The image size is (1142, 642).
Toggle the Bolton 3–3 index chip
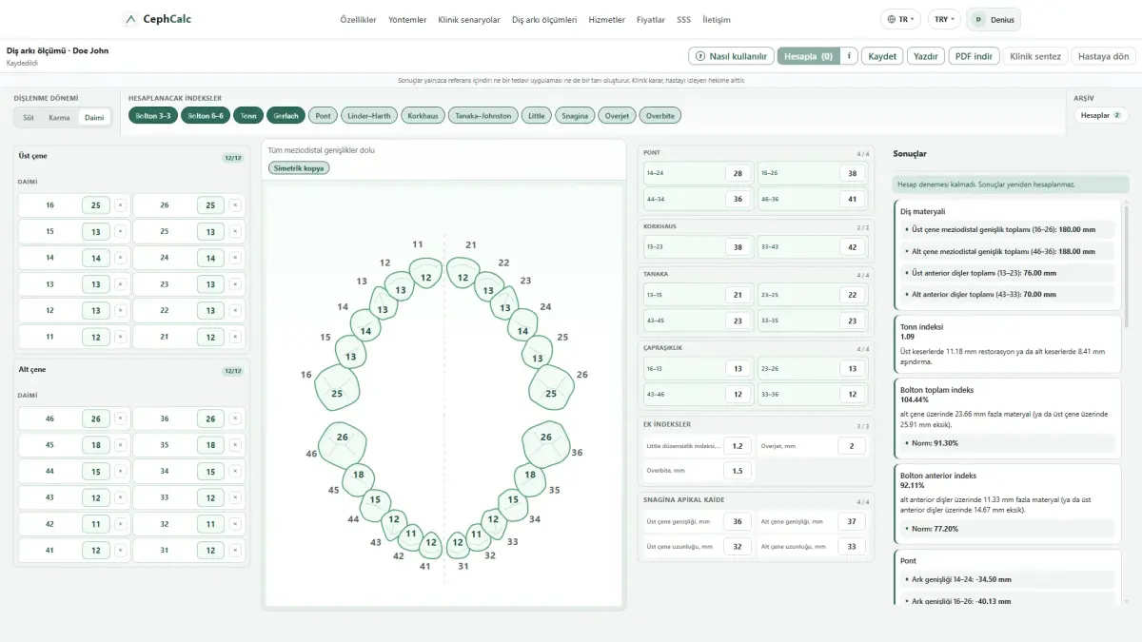pos(153,116)
